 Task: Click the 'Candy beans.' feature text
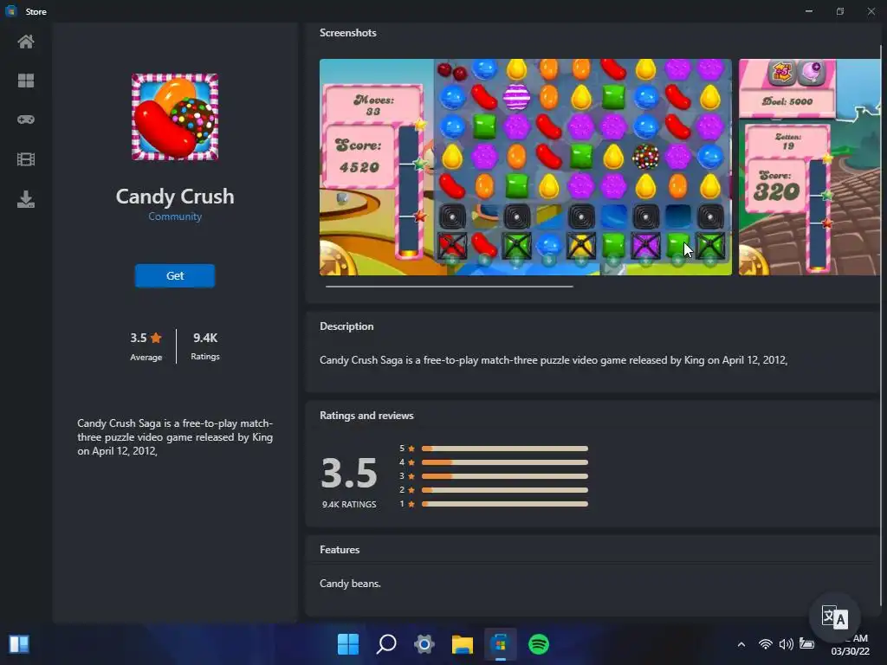click(x=350, y=584)
